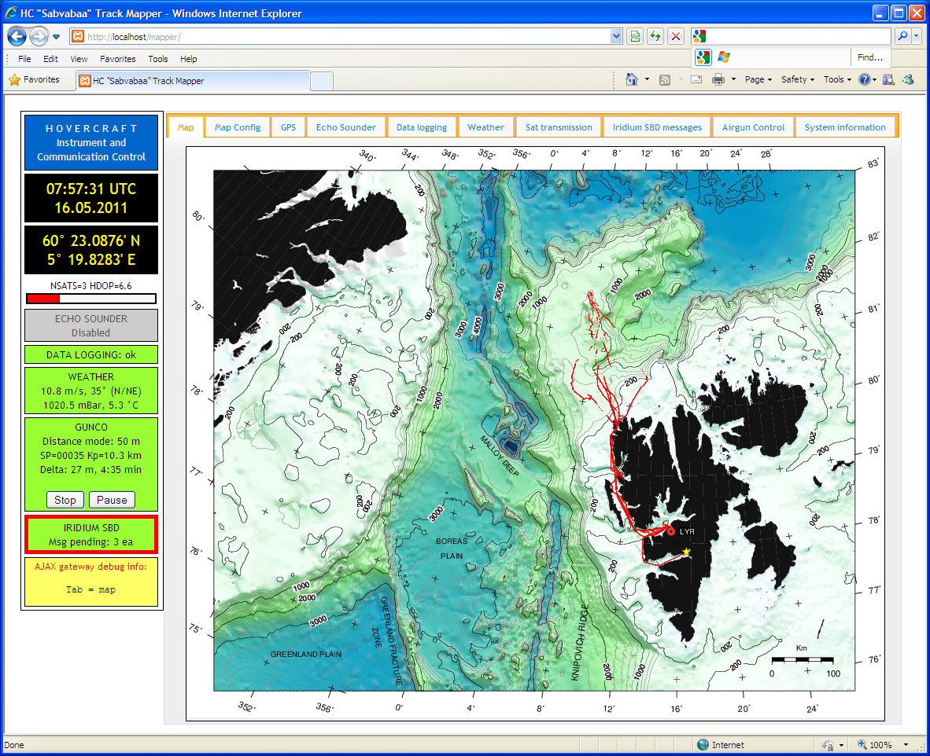Click the Read Mail envelope icon

pyautogui.click(x=696, y=79)
